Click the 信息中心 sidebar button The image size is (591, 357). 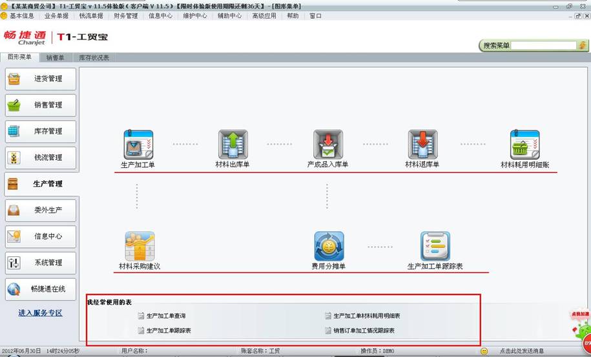pyautogui.click(x=41, y=236)
